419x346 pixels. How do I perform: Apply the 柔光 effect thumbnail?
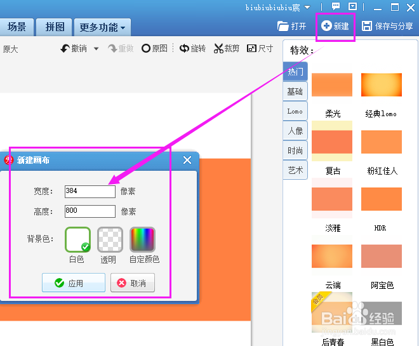click(332, 84)
